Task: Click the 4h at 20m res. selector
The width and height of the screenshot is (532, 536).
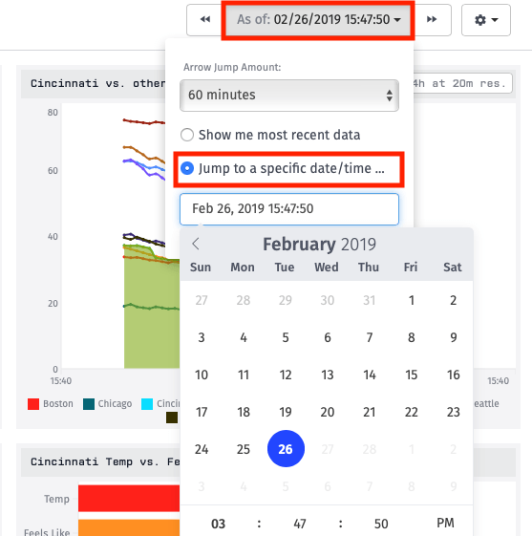Action: 462,83
